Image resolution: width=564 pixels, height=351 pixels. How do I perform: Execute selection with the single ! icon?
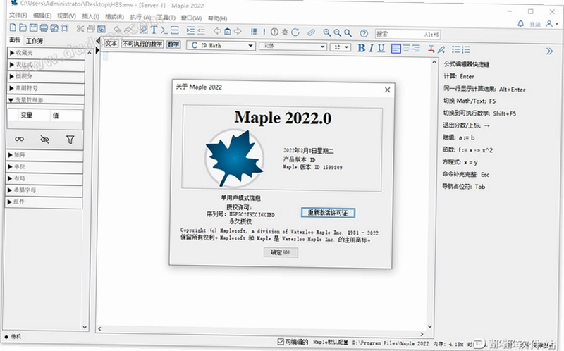click(264, 32)
